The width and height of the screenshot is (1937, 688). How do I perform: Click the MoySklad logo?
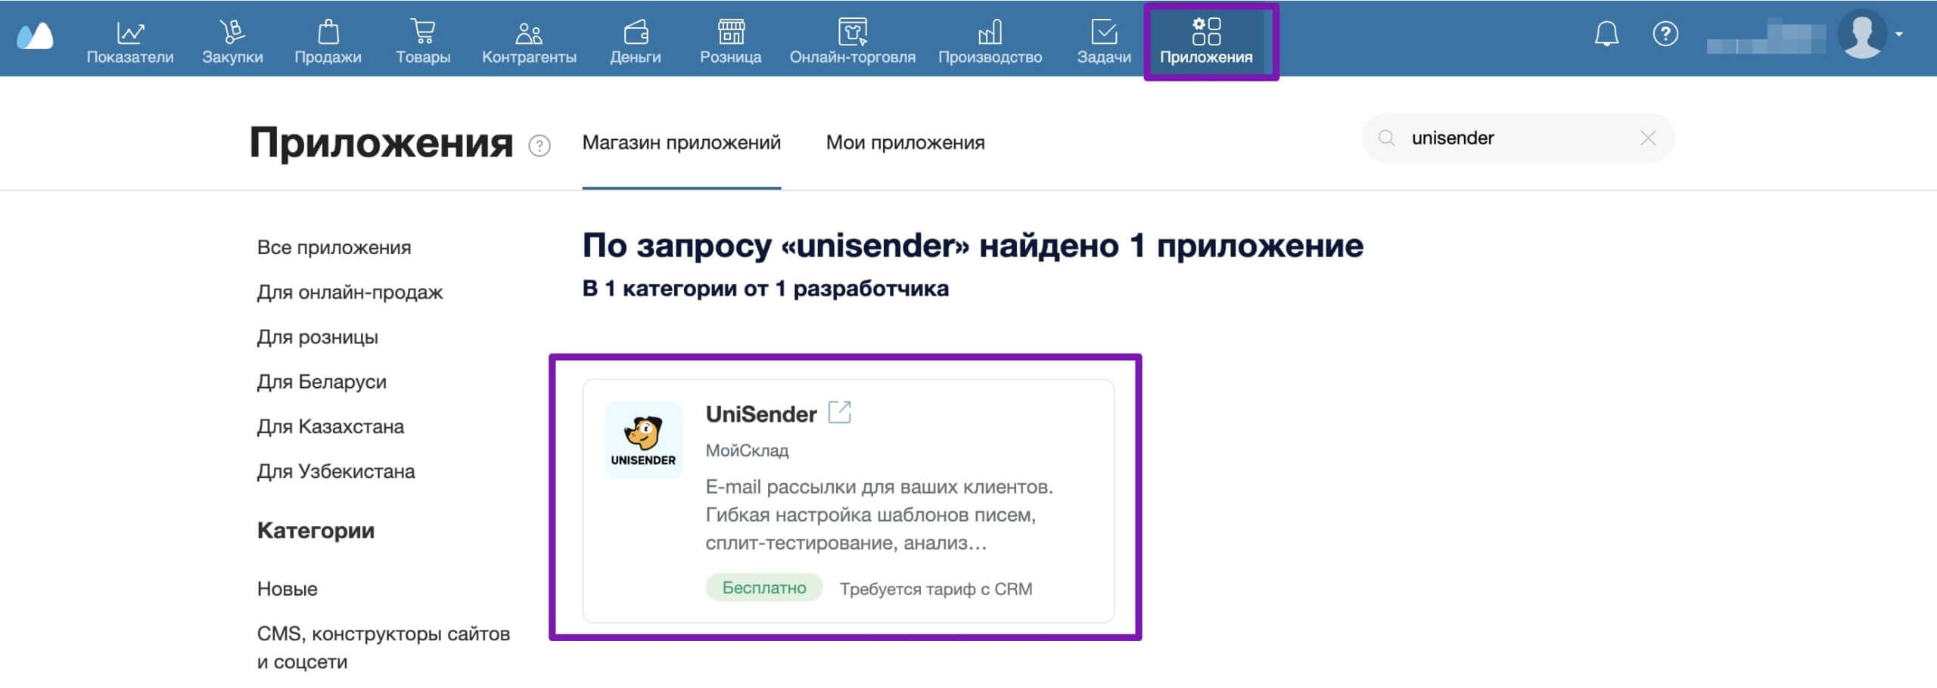point(35,35)
